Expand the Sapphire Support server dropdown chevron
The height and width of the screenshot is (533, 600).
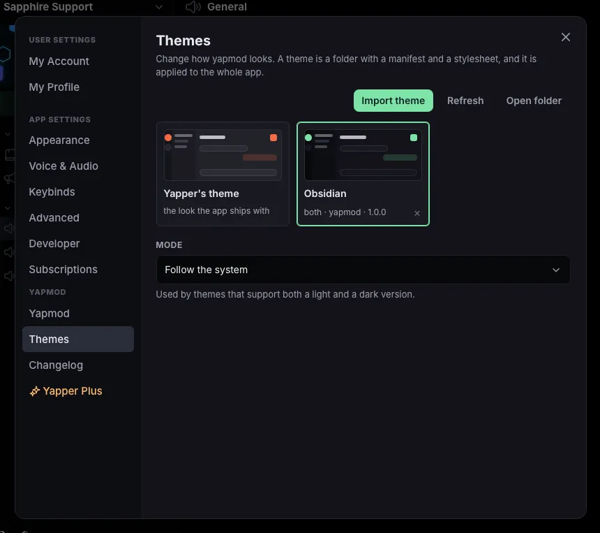pos(159,7)
